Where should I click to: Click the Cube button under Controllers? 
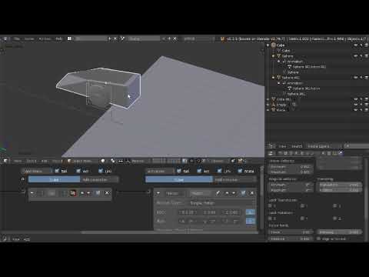[x=54, y=180]
